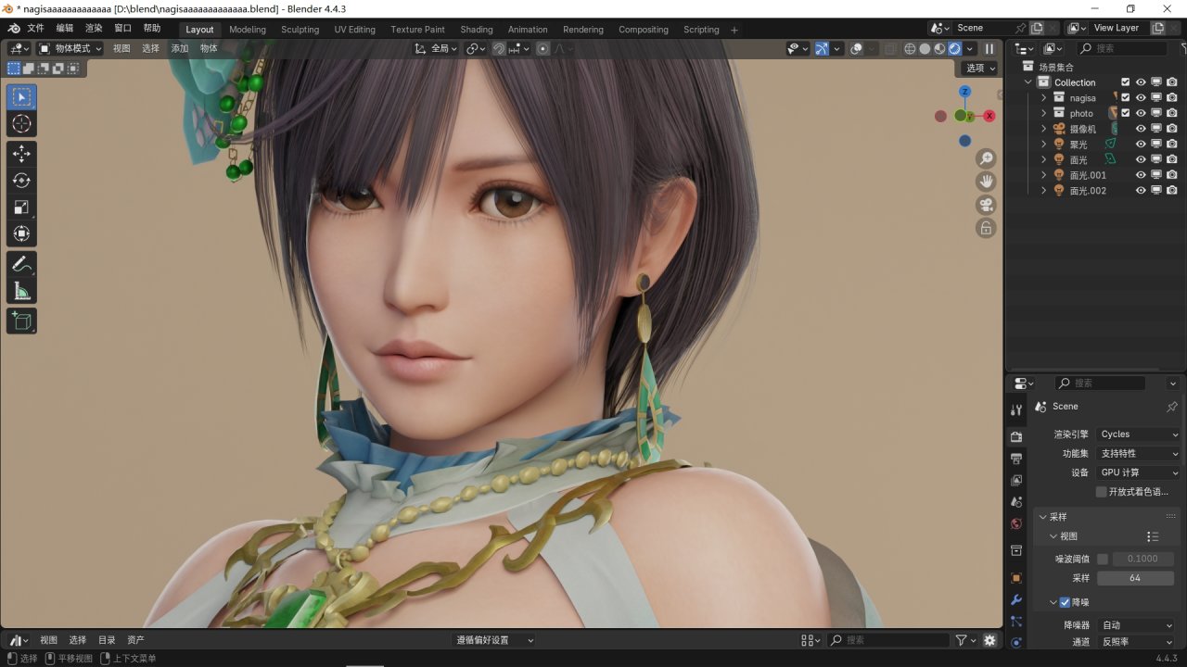Click the pan hand viewport gizmo
This screenshot has height=667, width=1187.
click(986, 182)
